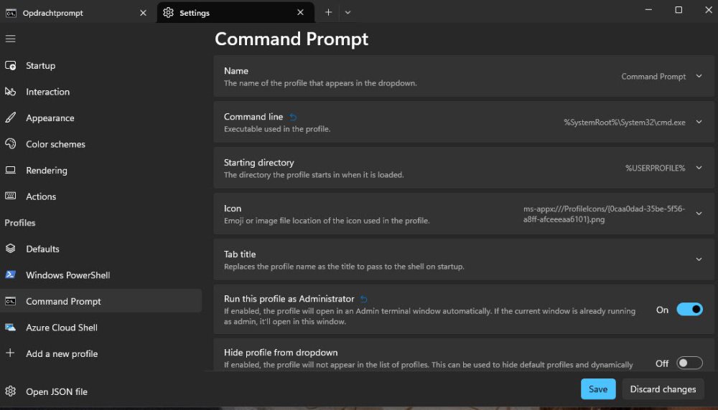Screen dimensions: 718x410
Task: Click the Rendering monitor icon
Action: [x=11, y=171]
